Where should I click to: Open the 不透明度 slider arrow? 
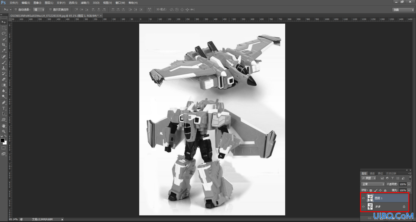click(409, 184)
